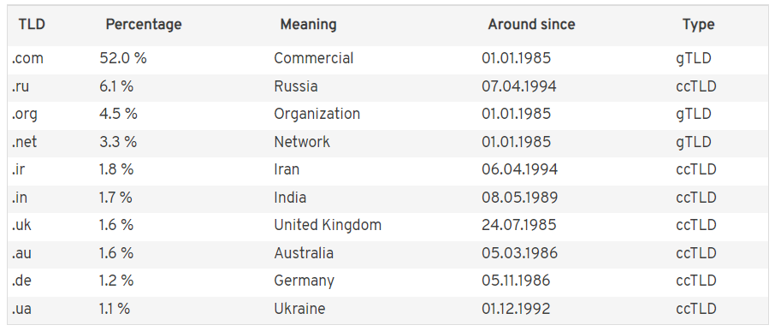This screenshot has width=775, height=331.
Task: Click the .au TLD cell
Action: [21, 253]
